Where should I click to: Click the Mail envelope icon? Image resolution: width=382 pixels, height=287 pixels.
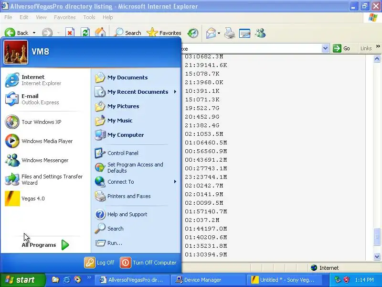tap(211, 33)
